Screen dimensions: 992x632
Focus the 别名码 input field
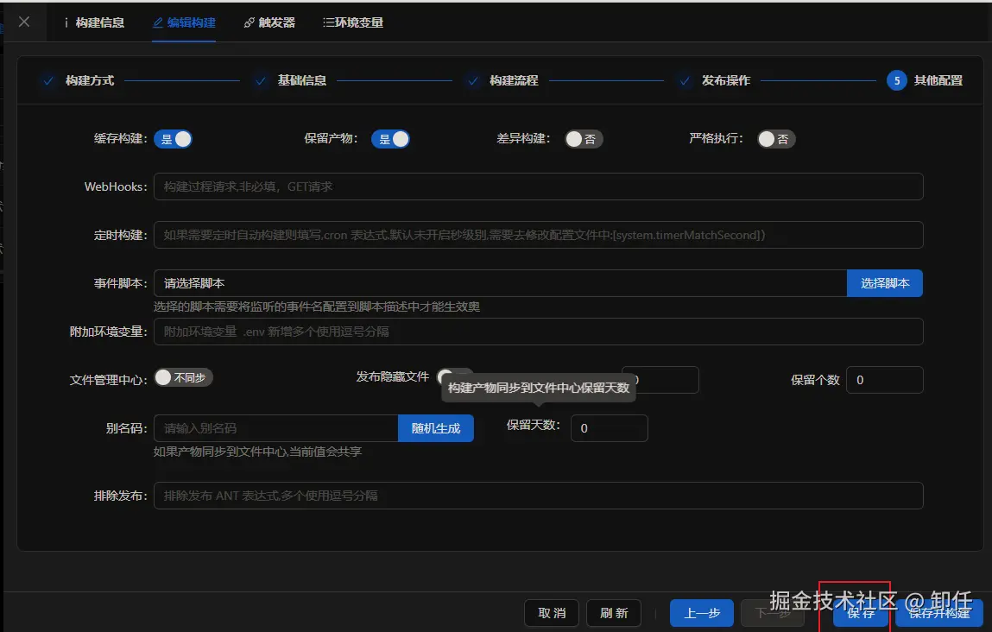coord(275,428)
